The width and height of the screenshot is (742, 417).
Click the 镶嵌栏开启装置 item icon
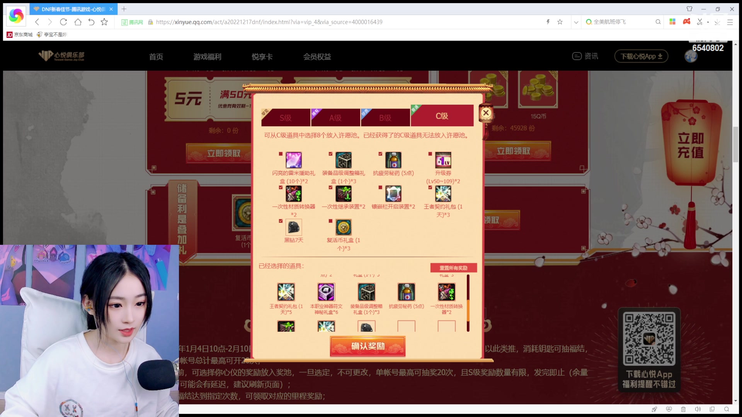(393, 193)
